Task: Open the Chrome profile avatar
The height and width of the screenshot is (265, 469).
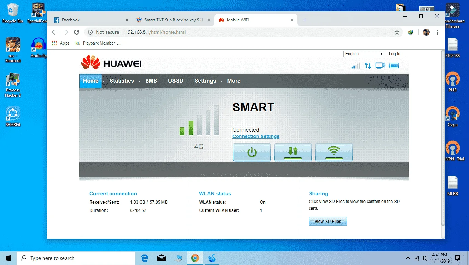Action: coord(426,32)
